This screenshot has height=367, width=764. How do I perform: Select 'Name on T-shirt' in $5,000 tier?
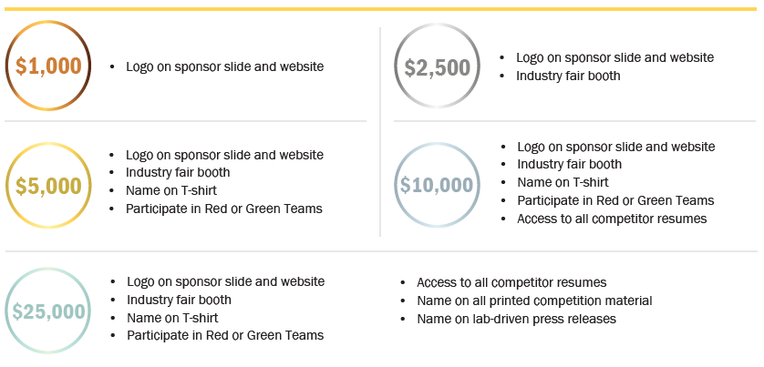click(x=171, y=190)
